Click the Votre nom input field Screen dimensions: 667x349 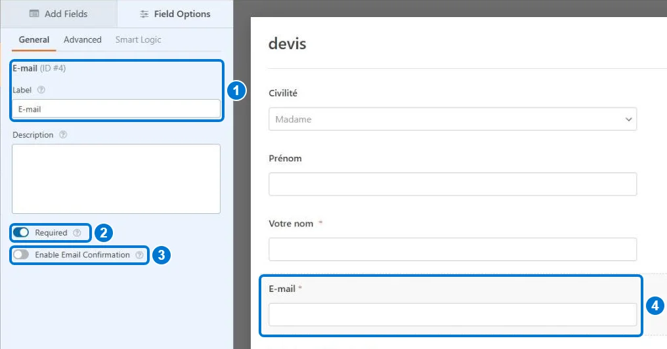coord(452,249)
